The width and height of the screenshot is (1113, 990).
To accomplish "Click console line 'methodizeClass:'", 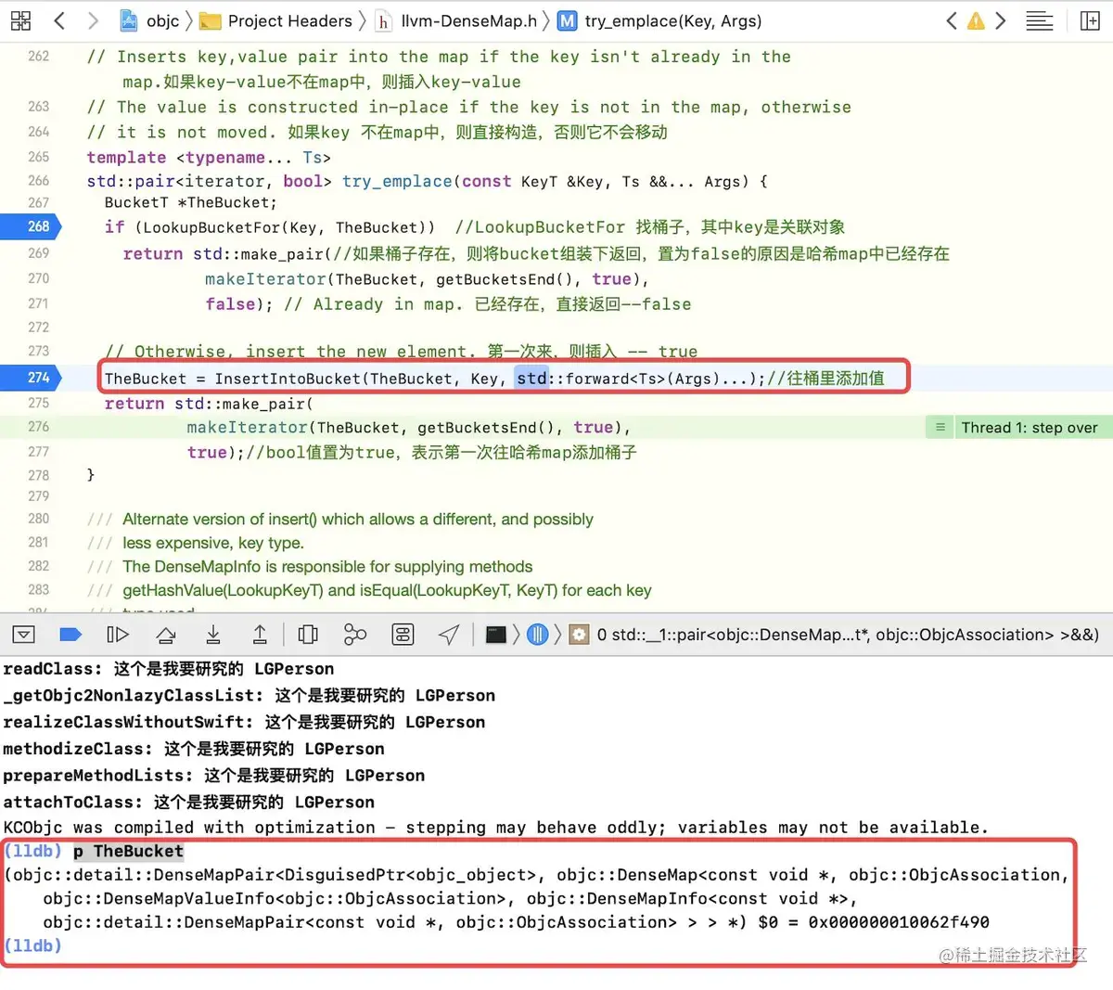I will (x=193, y=749).
